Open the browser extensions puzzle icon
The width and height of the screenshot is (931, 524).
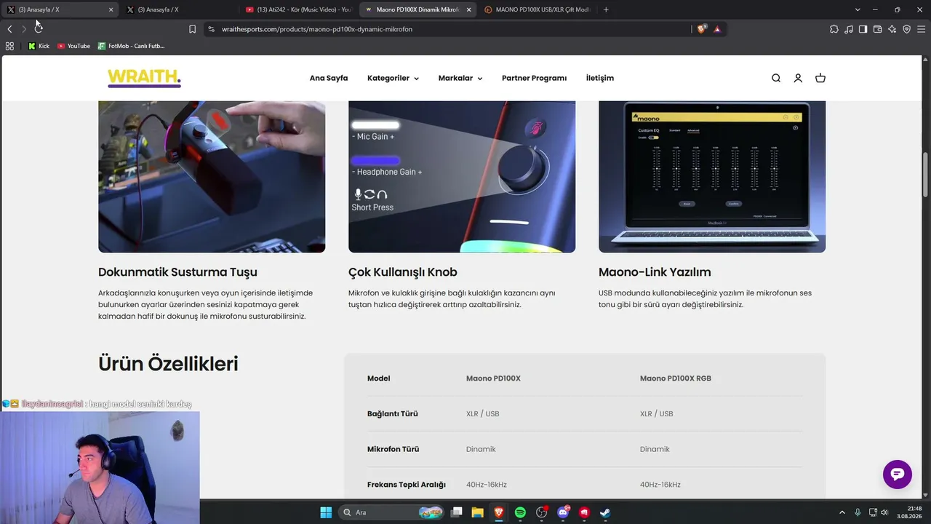coord(834,29)
